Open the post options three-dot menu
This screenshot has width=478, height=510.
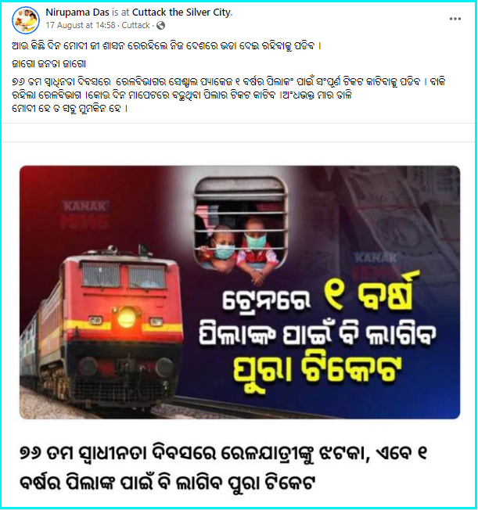tap(455, 19)
